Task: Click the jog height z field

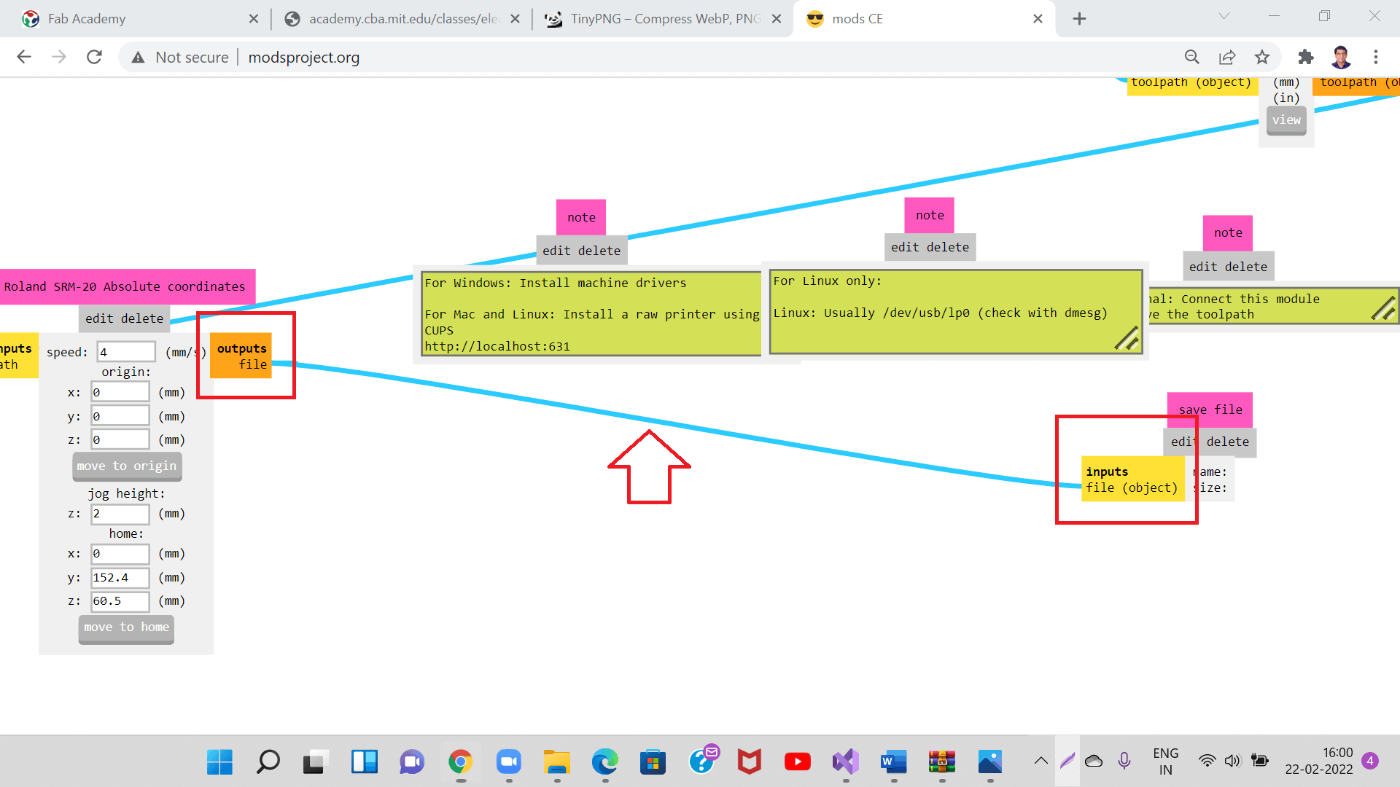Action: pyautogui.click(x=120, y=514)
